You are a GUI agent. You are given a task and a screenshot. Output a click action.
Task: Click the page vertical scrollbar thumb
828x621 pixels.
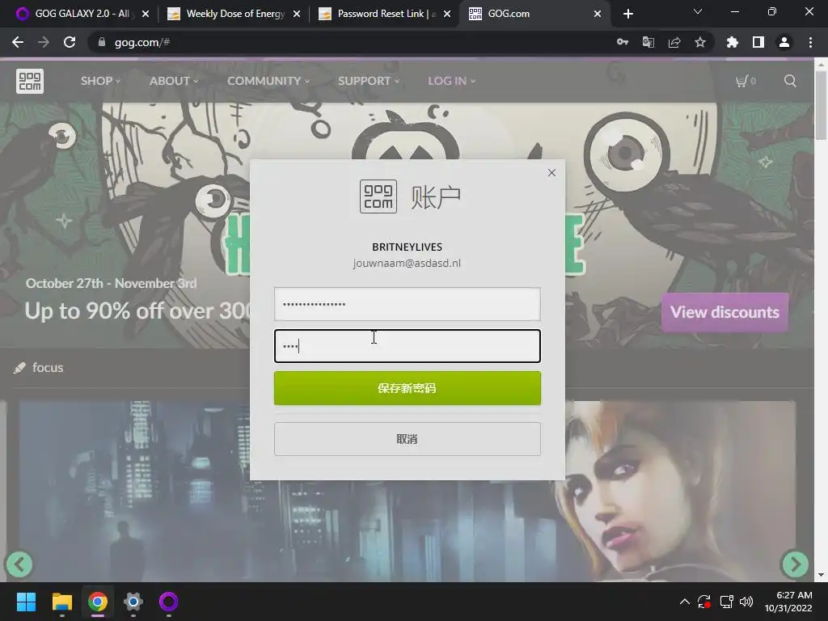pos(821,106)
